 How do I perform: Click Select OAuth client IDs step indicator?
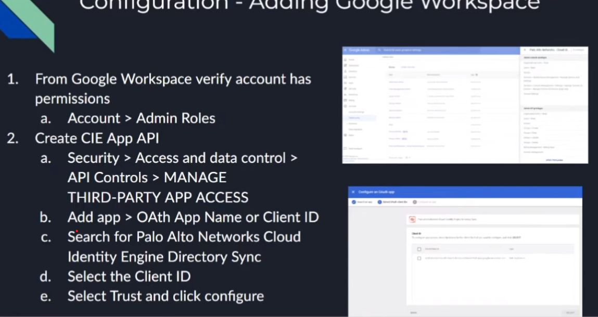pyautogui.click(x=393, y=202)
